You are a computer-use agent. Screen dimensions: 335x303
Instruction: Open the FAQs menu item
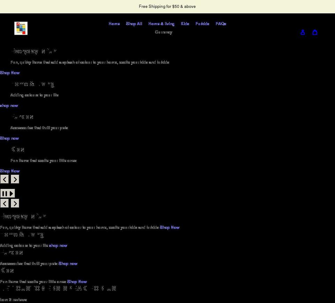221,23
